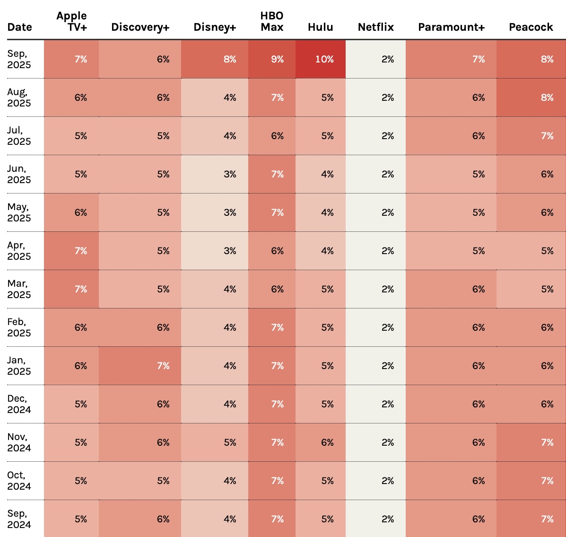Click the Peacock 8% cell for Aug 2025
Image resolution: width=566 pixels, height=537 pixels.
tap(531, 97)
